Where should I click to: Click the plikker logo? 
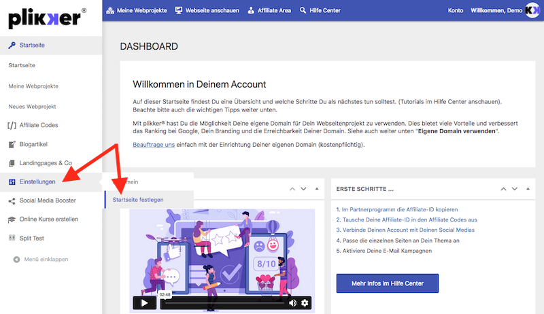click(46, 18)
